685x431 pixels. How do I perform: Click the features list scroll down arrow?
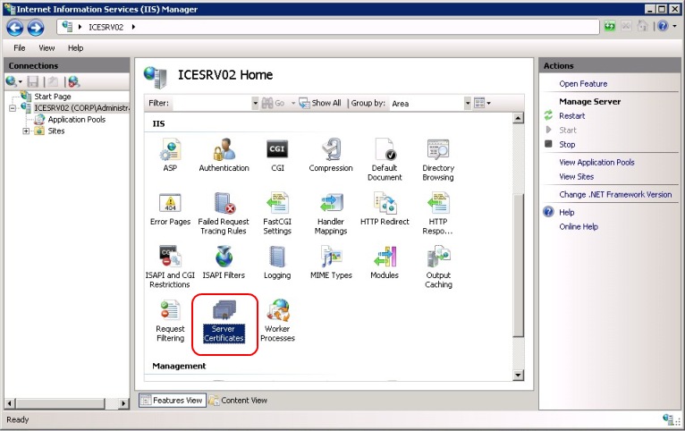pyautogui.click(x=518, y=375)
